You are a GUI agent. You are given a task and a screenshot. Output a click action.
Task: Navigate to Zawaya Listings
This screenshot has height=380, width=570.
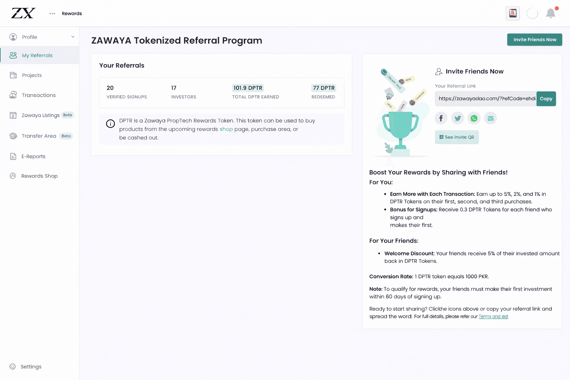[40, 115]
